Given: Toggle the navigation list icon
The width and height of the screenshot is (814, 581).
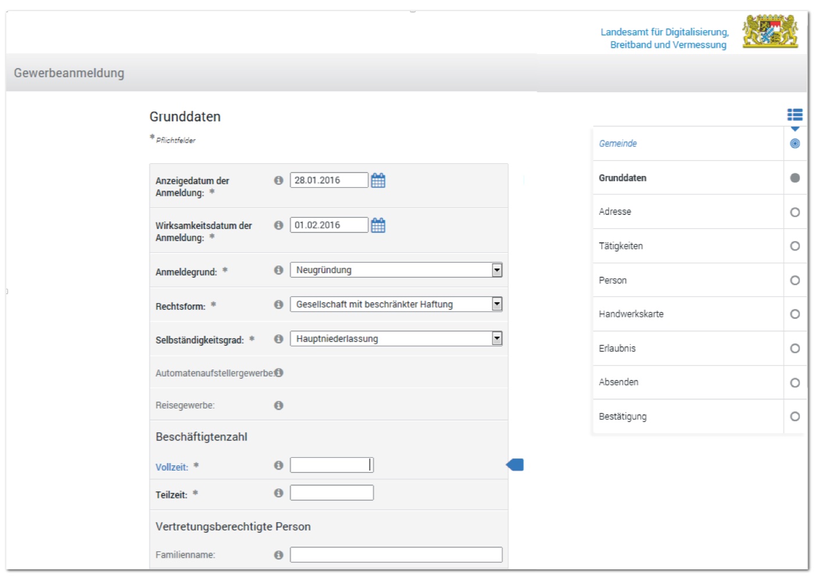Looking at the screenshot, I should [794, 115].
